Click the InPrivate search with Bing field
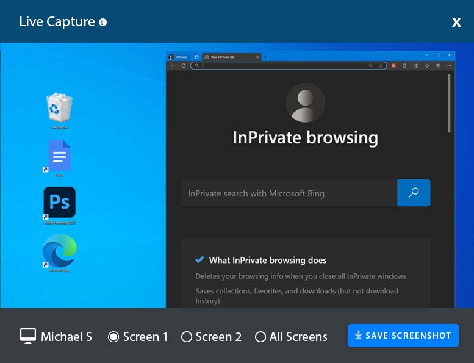The image size is (474, 363). (288, 193)
